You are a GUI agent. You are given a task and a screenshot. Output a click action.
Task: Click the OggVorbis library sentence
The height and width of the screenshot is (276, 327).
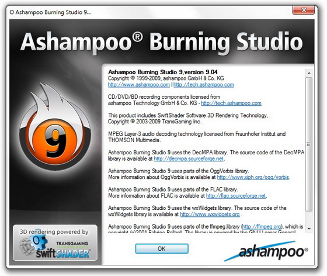click(x=178, y=171)
